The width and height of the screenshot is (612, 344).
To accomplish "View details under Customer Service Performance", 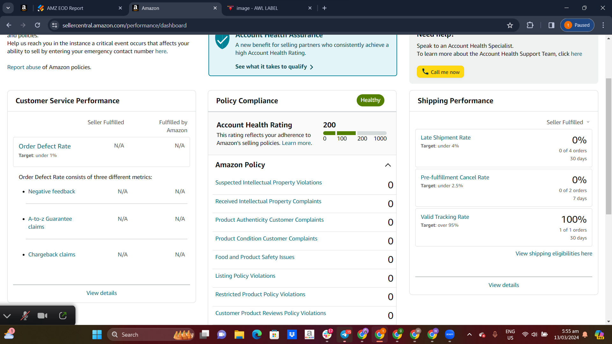I will 101,293.
